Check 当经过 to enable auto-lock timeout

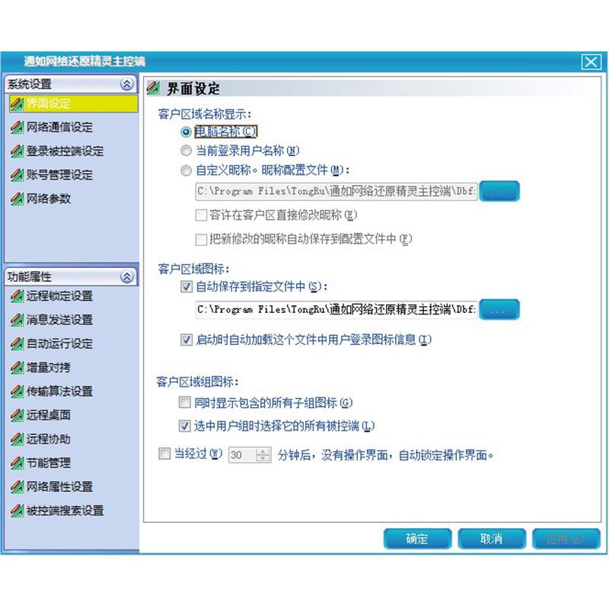164,454
